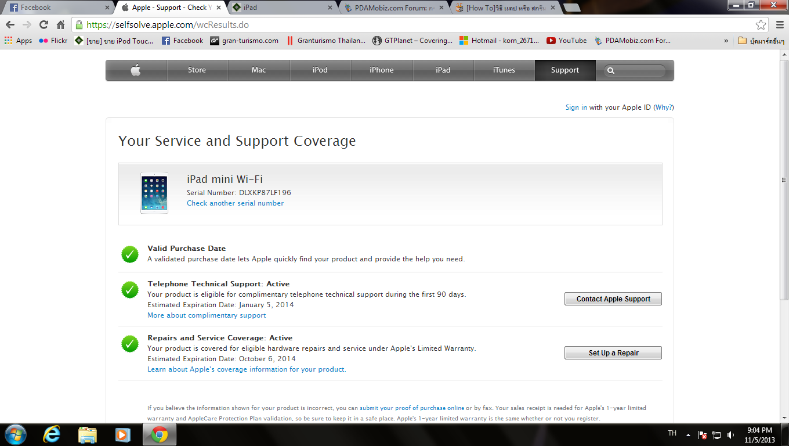Close the iPad browser tab
The image size is (789, 446).
tap(330, 8)
